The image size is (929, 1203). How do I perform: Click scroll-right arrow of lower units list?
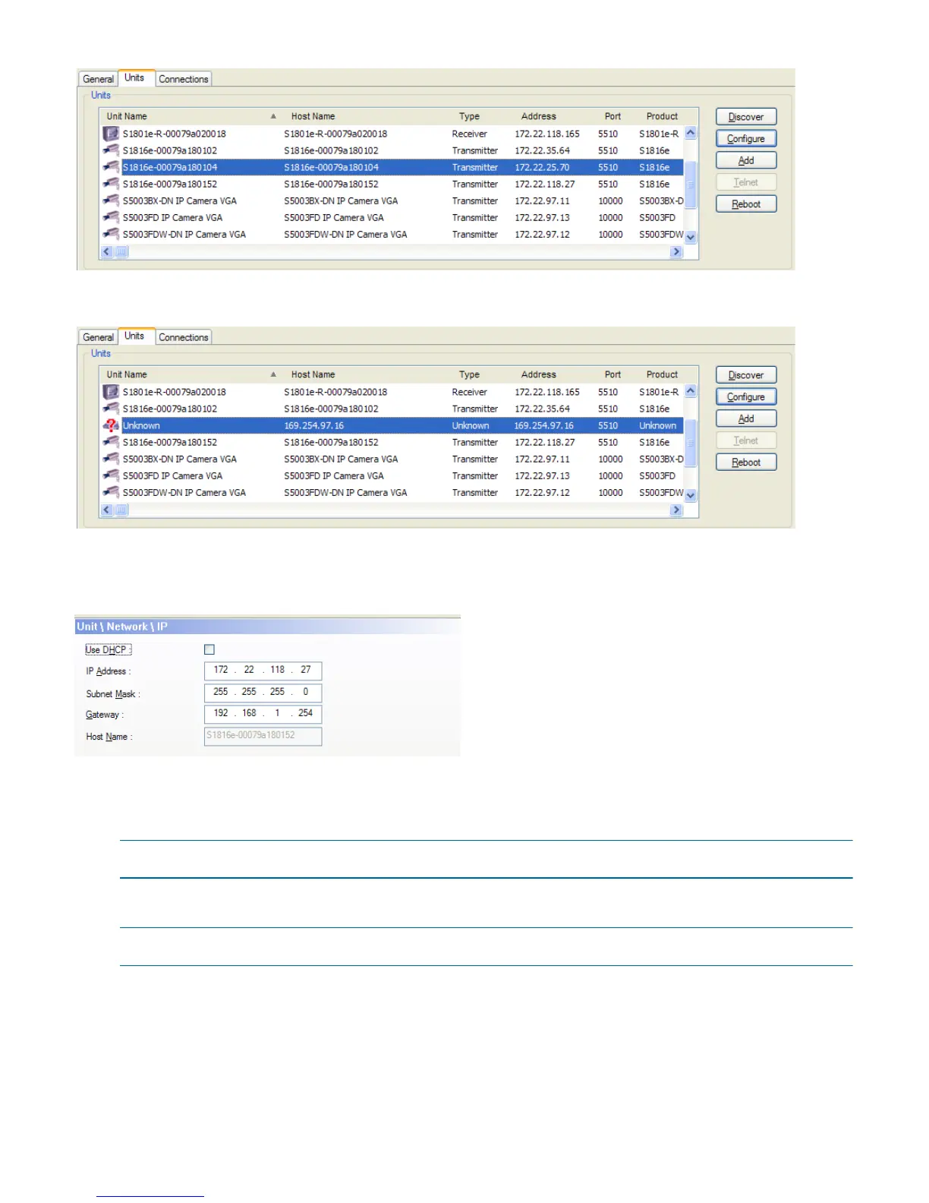pos(676,510)
